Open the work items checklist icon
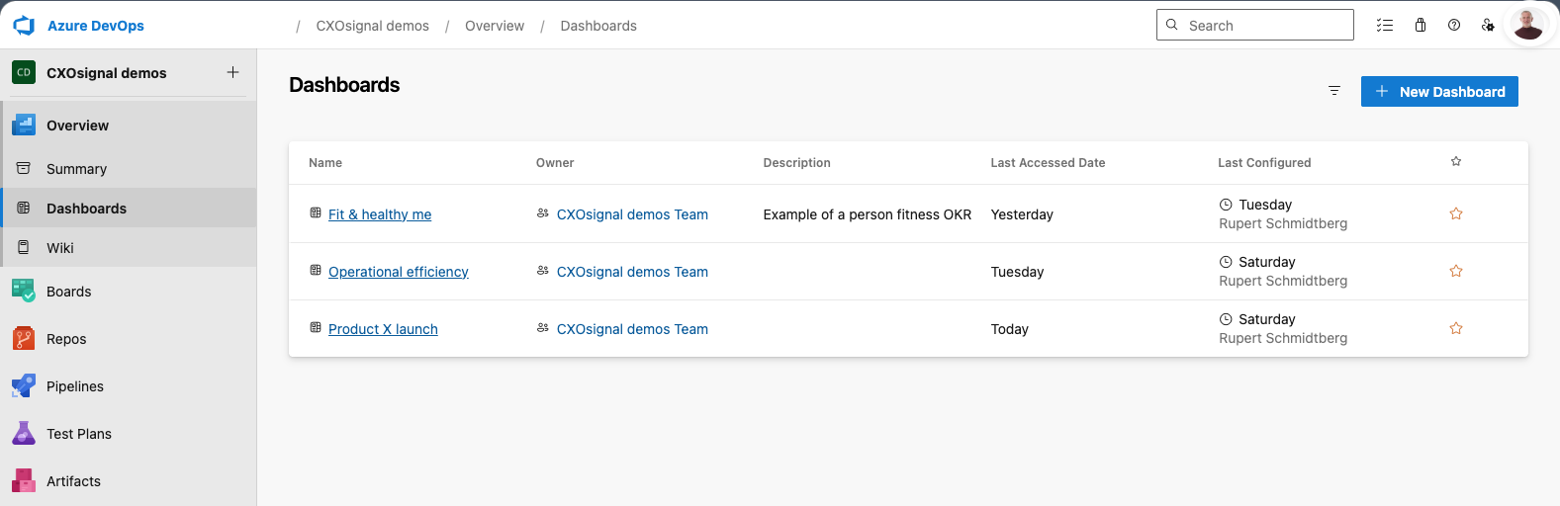1560x506 pixels. point(1385,26)
